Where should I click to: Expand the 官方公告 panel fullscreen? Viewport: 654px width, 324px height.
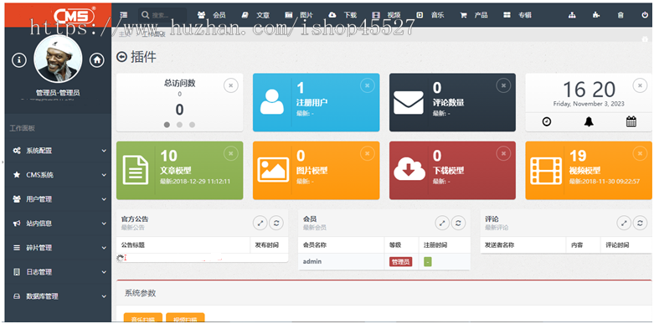tap(260, 223)
